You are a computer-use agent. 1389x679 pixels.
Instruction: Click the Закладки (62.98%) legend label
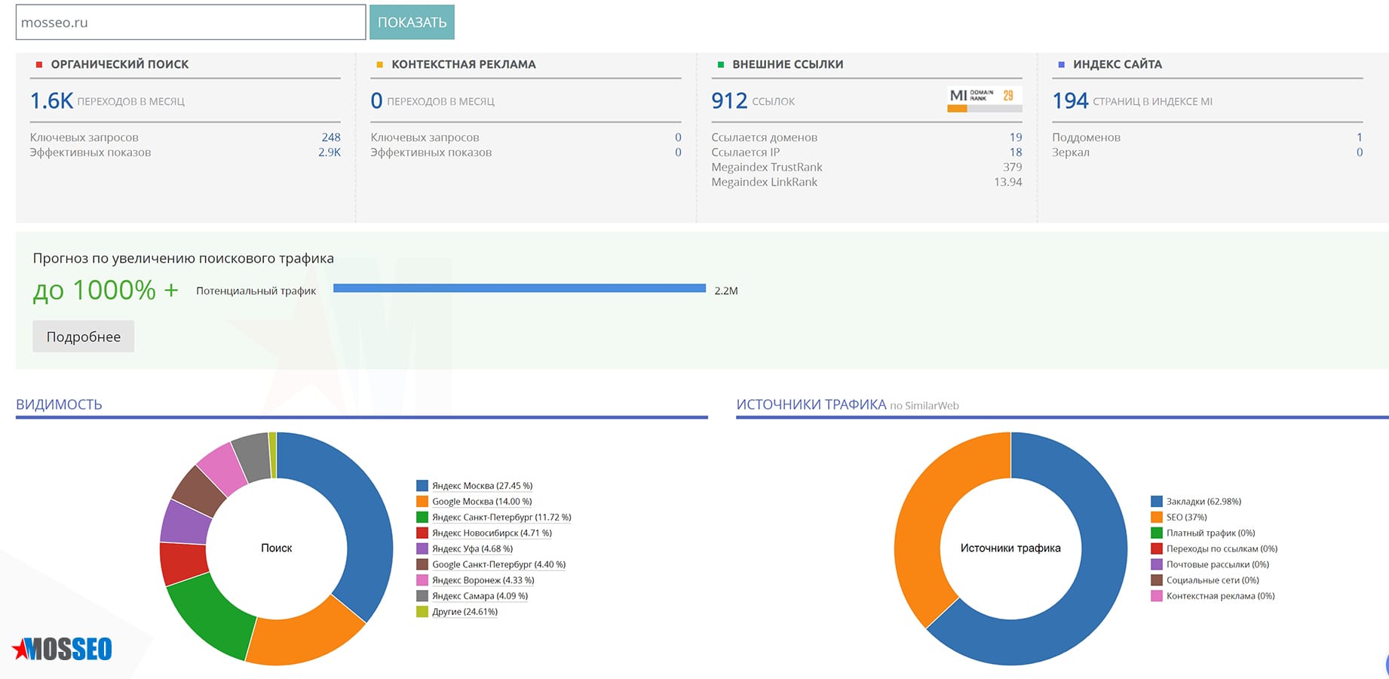point(1203,502)
